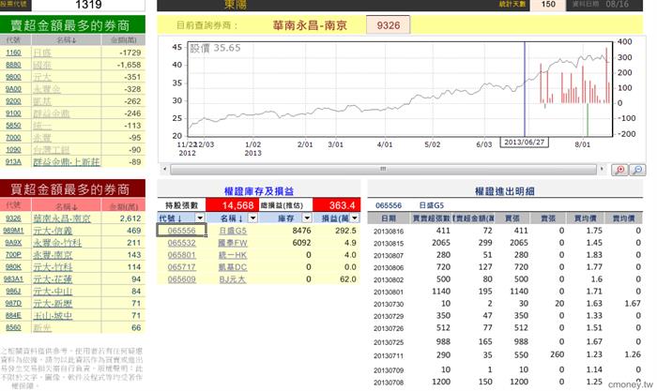
Task: Click the 2013/06/27 date marker on chart
Action: click(x=524, y=143)
